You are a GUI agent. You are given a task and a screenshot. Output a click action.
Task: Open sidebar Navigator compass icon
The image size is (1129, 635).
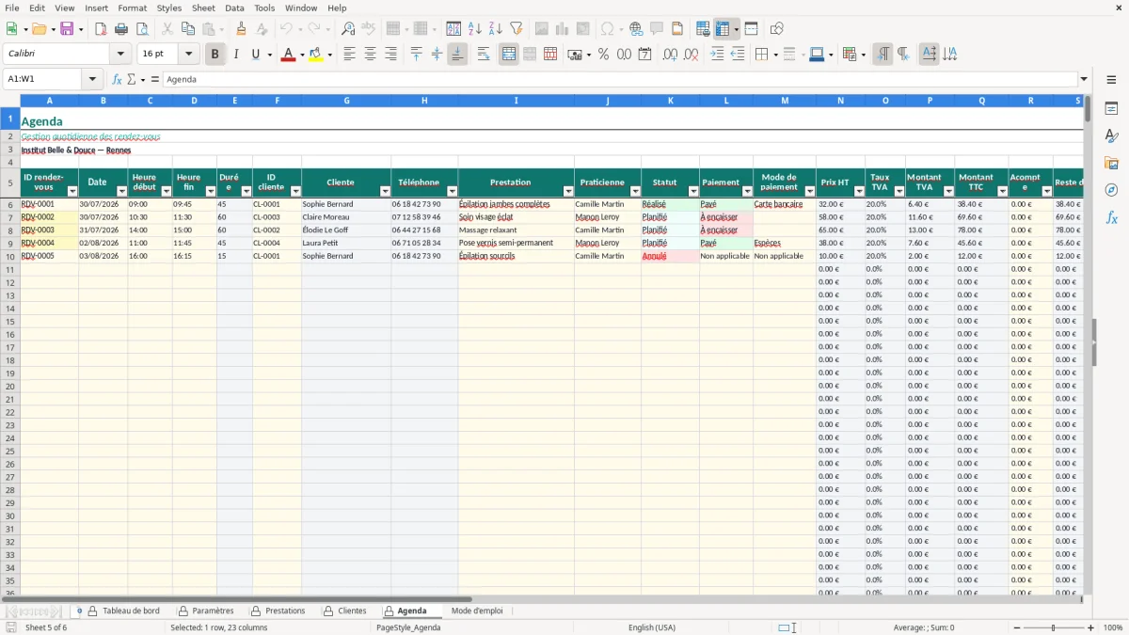[1111, 190]
